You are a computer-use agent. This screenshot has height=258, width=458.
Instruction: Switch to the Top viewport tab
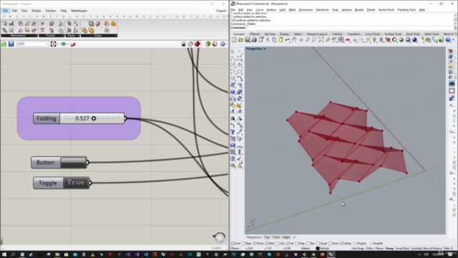pyautogui.click(x=267, y=237)
